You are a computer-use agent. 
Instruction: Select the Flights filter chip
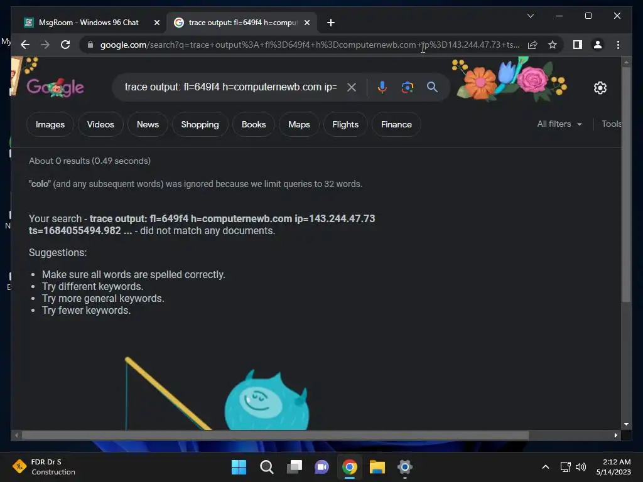click(x=345, y=124)
